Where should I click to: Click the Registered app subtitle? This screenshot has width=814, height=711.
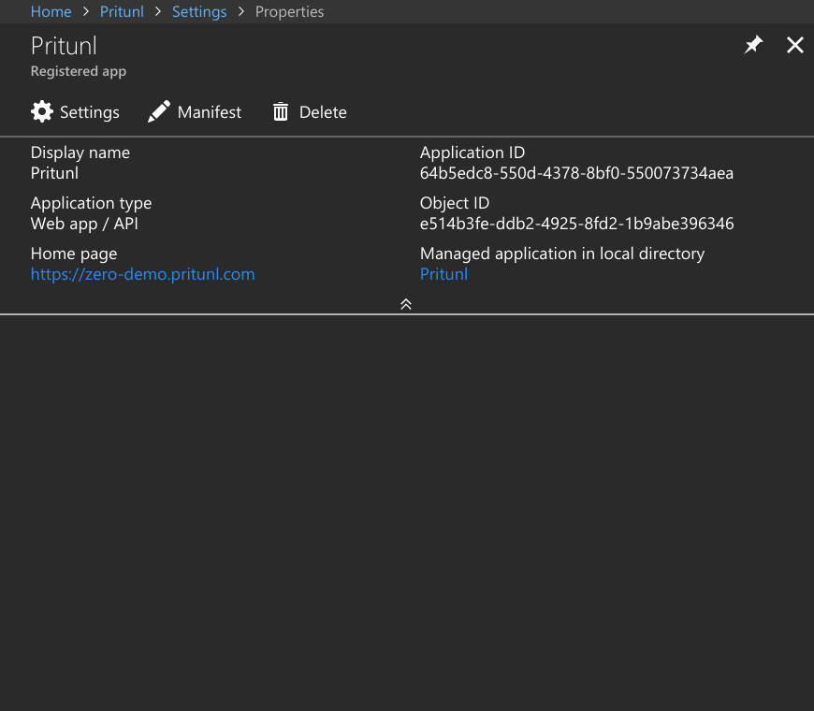pos(79,71)
